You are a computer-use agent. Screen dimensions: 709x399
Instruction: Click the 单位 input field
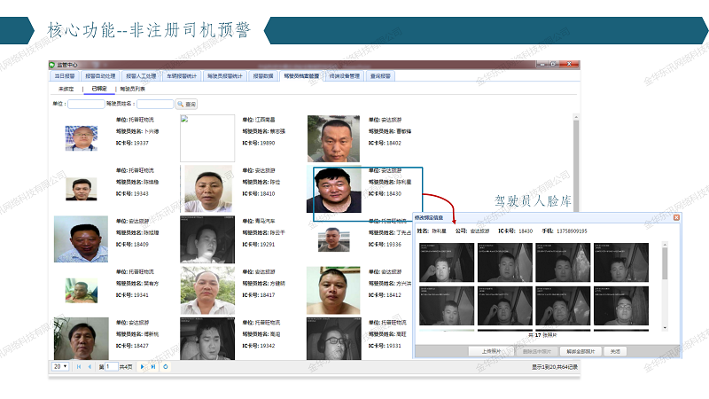pyautogui.click(x=86, y=104)
